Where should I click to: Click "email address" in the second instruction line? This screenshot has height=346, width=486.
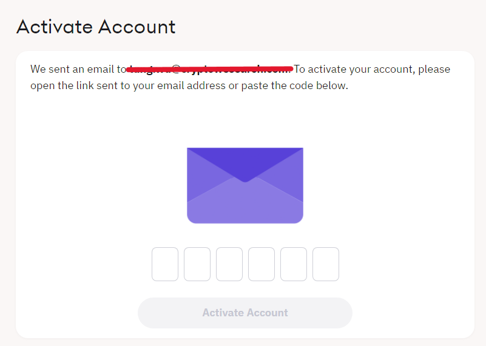click(194, 85)
